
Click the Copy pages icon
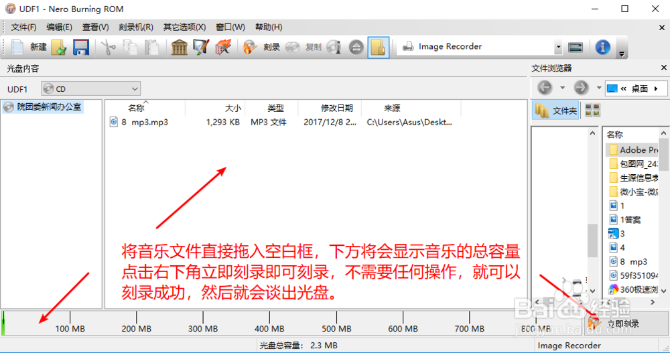(130, 47)
